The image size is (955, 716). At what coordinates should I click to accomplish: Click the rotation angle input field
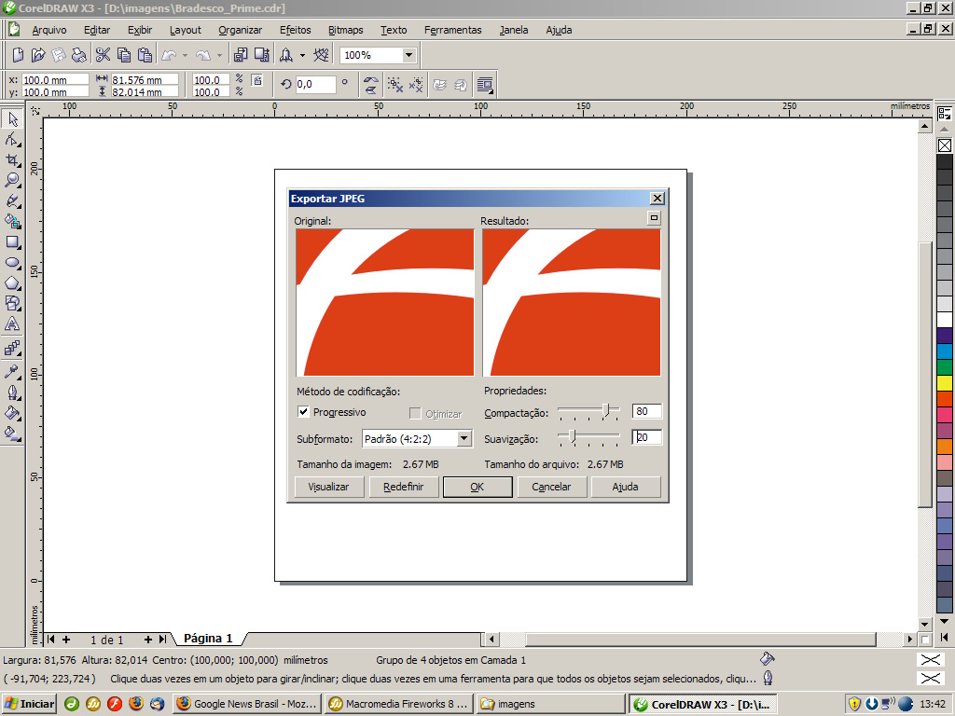(x=315, y=85)
